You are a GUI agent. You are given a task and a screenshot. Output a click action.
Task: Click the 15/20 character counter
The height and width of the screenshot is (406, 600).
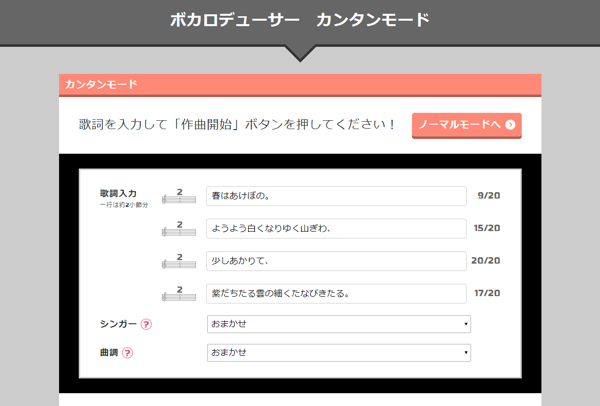pyautogui.click(x=487, y=228)
